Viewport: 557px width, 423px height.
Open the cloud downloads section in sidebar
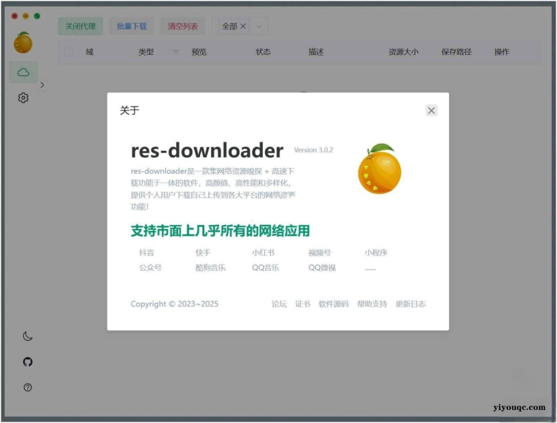click(23, 71)
